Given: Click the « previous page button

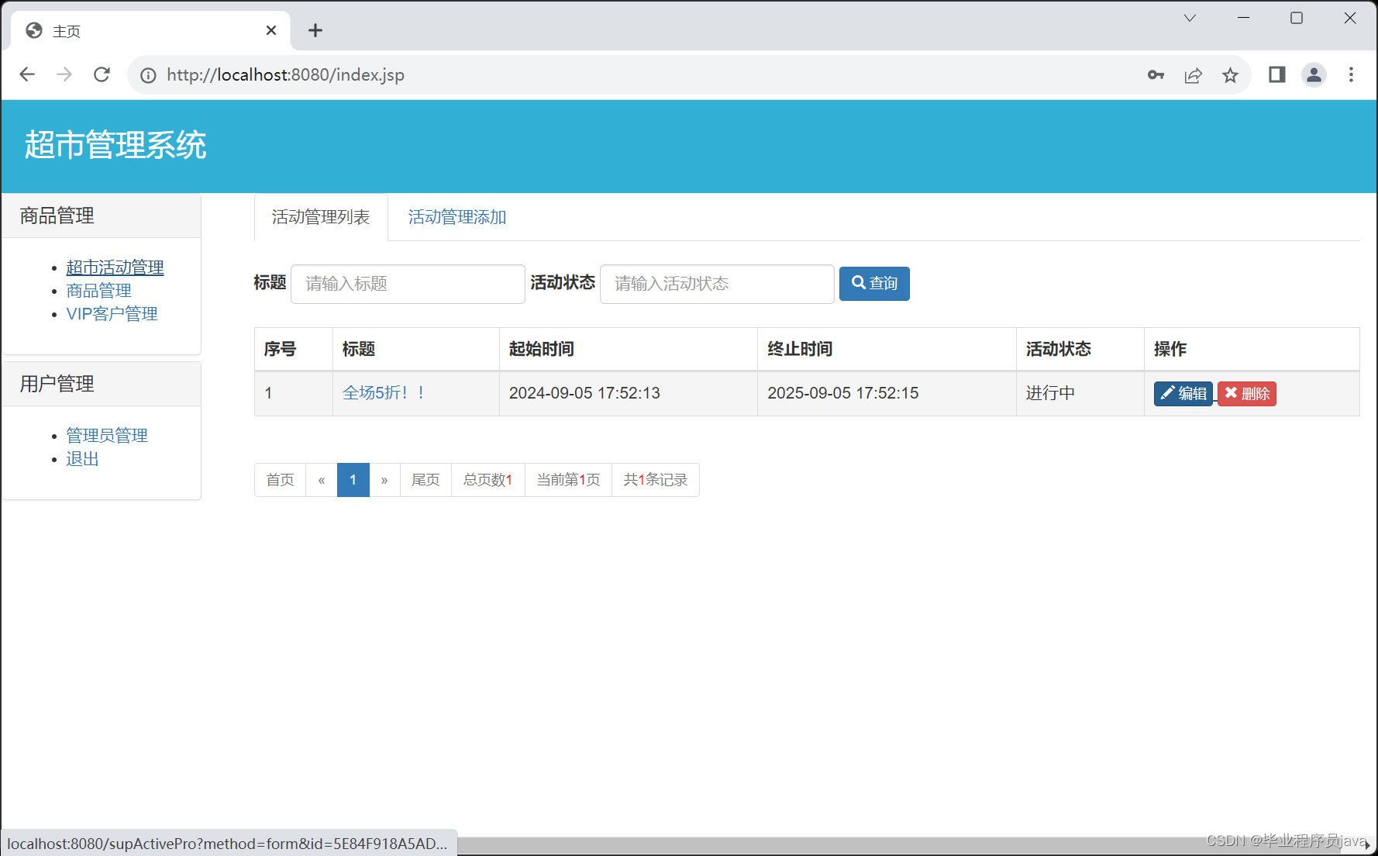Looking at the screenshot, I should point(322,480).
